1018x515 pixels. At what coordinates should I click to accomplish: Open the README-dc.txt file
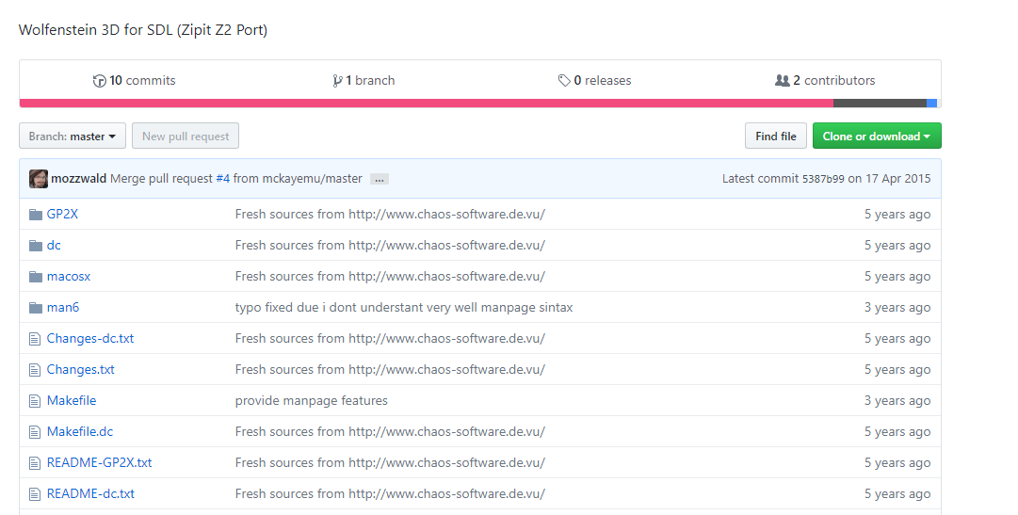click(91, 495)
